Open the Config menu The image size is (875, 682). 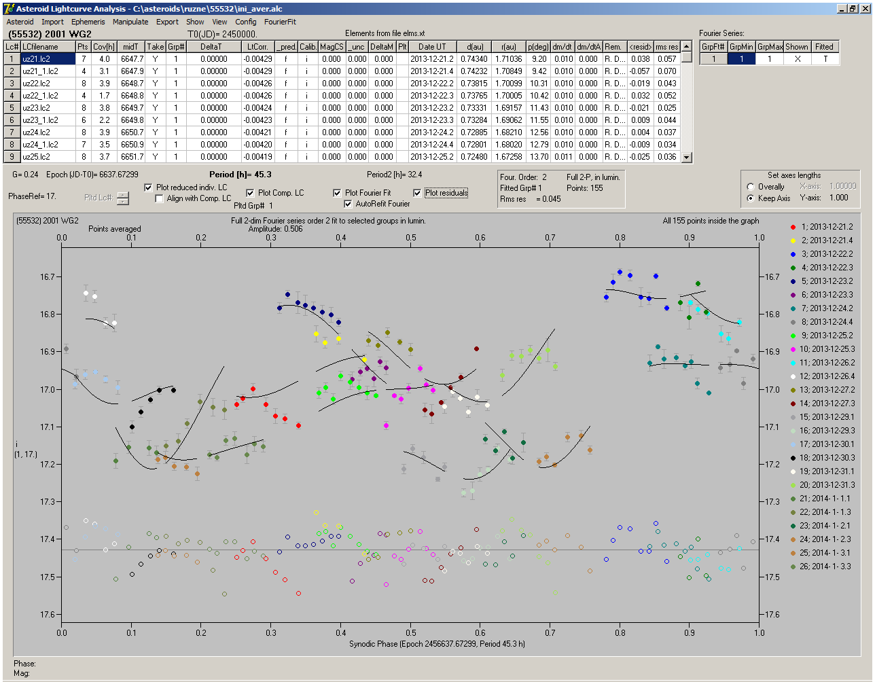[x=246, y=22]
